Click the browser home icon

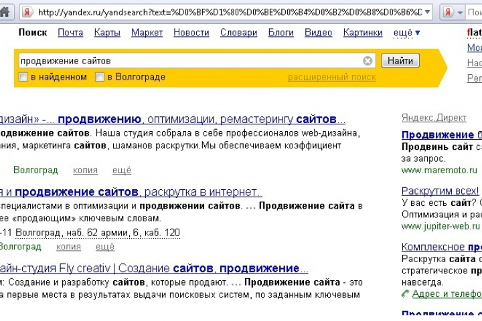point(4,12)
